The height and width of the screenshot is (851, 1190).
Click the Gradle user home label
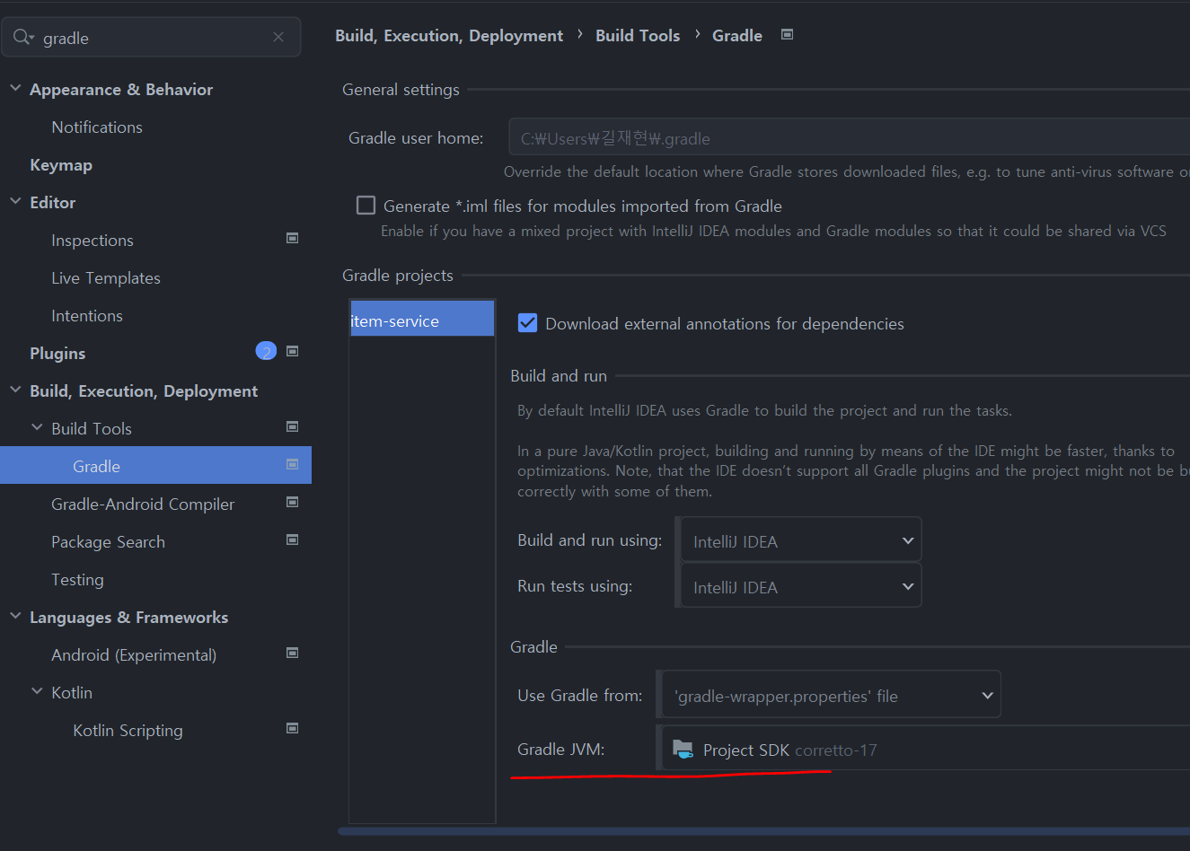[416, 138]
